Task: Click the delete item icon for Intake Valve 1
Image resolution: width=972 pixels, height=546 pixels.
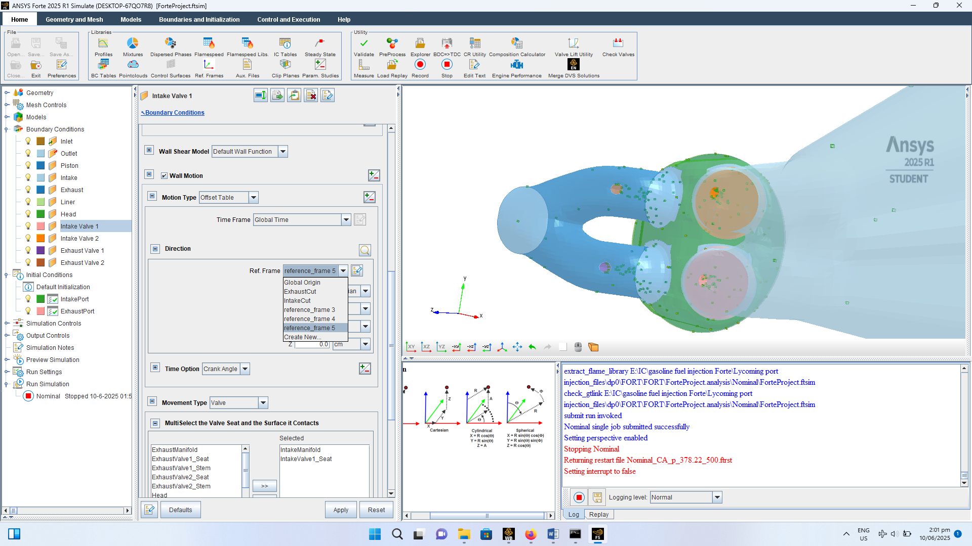Action: [x=311, y=96]
